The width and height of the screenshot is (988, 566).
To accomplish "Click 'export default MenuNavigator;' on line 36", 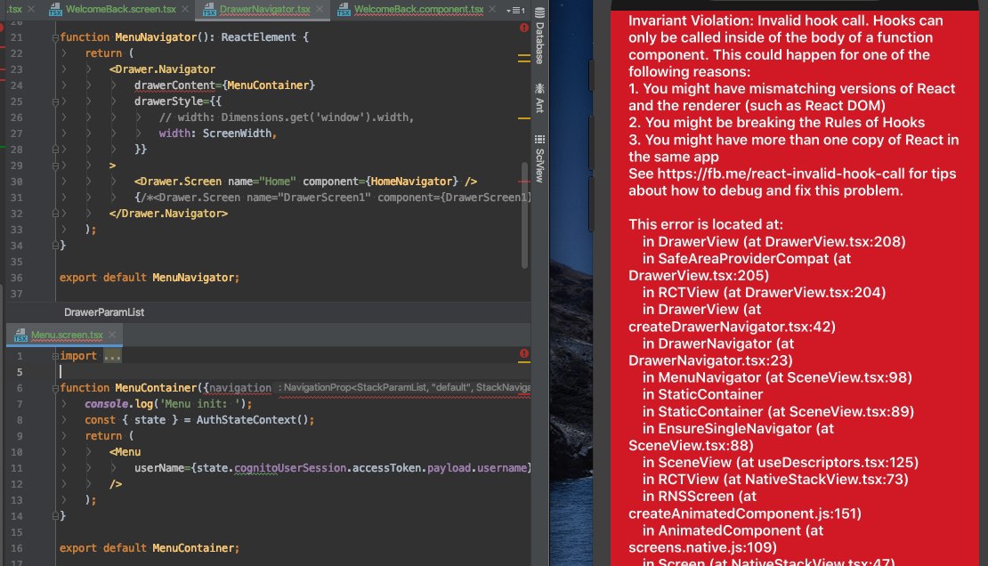I will pos(150,278).
